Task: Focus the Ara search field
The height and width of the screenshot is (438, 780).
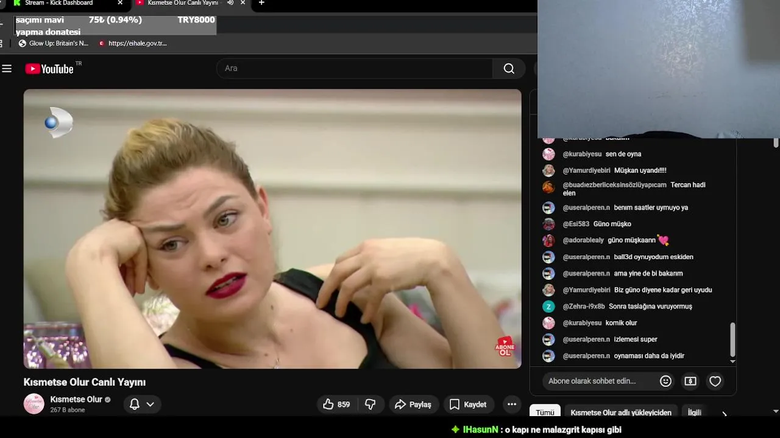Action: [355, 69]
